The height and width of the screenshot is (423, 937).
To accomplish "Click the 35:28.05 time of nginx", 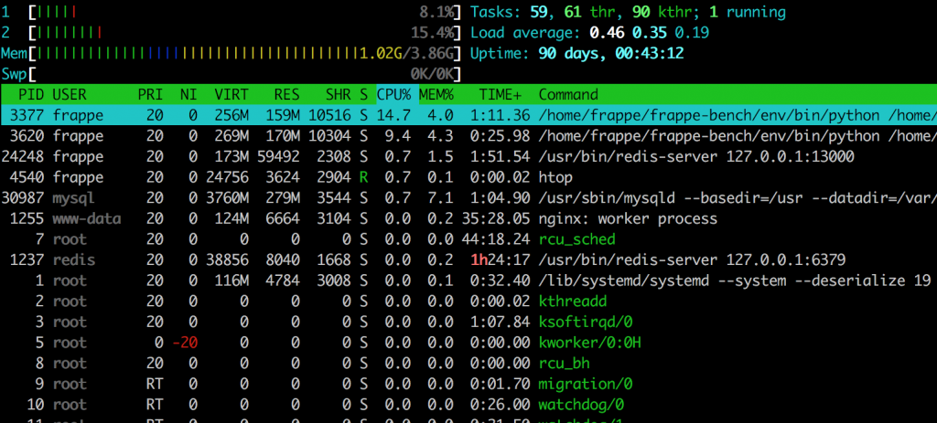I will click(496, 219).
